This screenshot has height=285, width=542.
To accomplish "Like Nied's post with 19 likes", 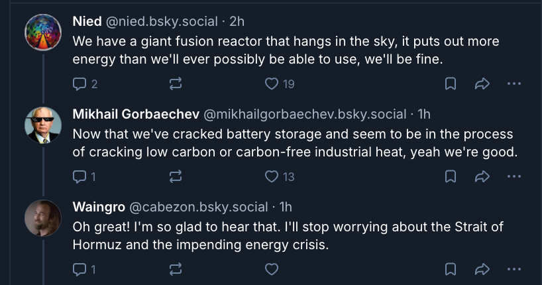I will click(271, 84).
